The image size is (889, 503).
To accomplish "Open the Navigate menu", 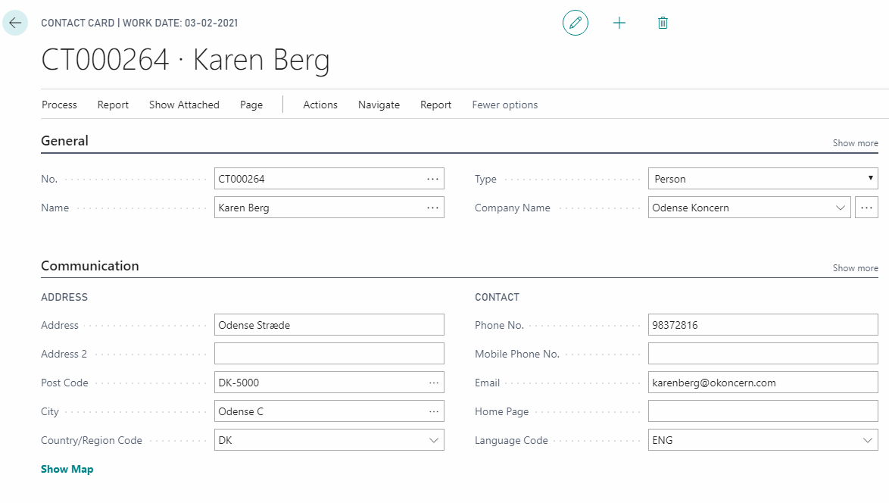I will 379,105.
